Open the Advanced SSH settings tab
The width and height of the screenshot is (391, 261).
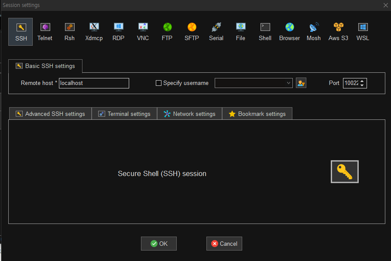[50, 114]
